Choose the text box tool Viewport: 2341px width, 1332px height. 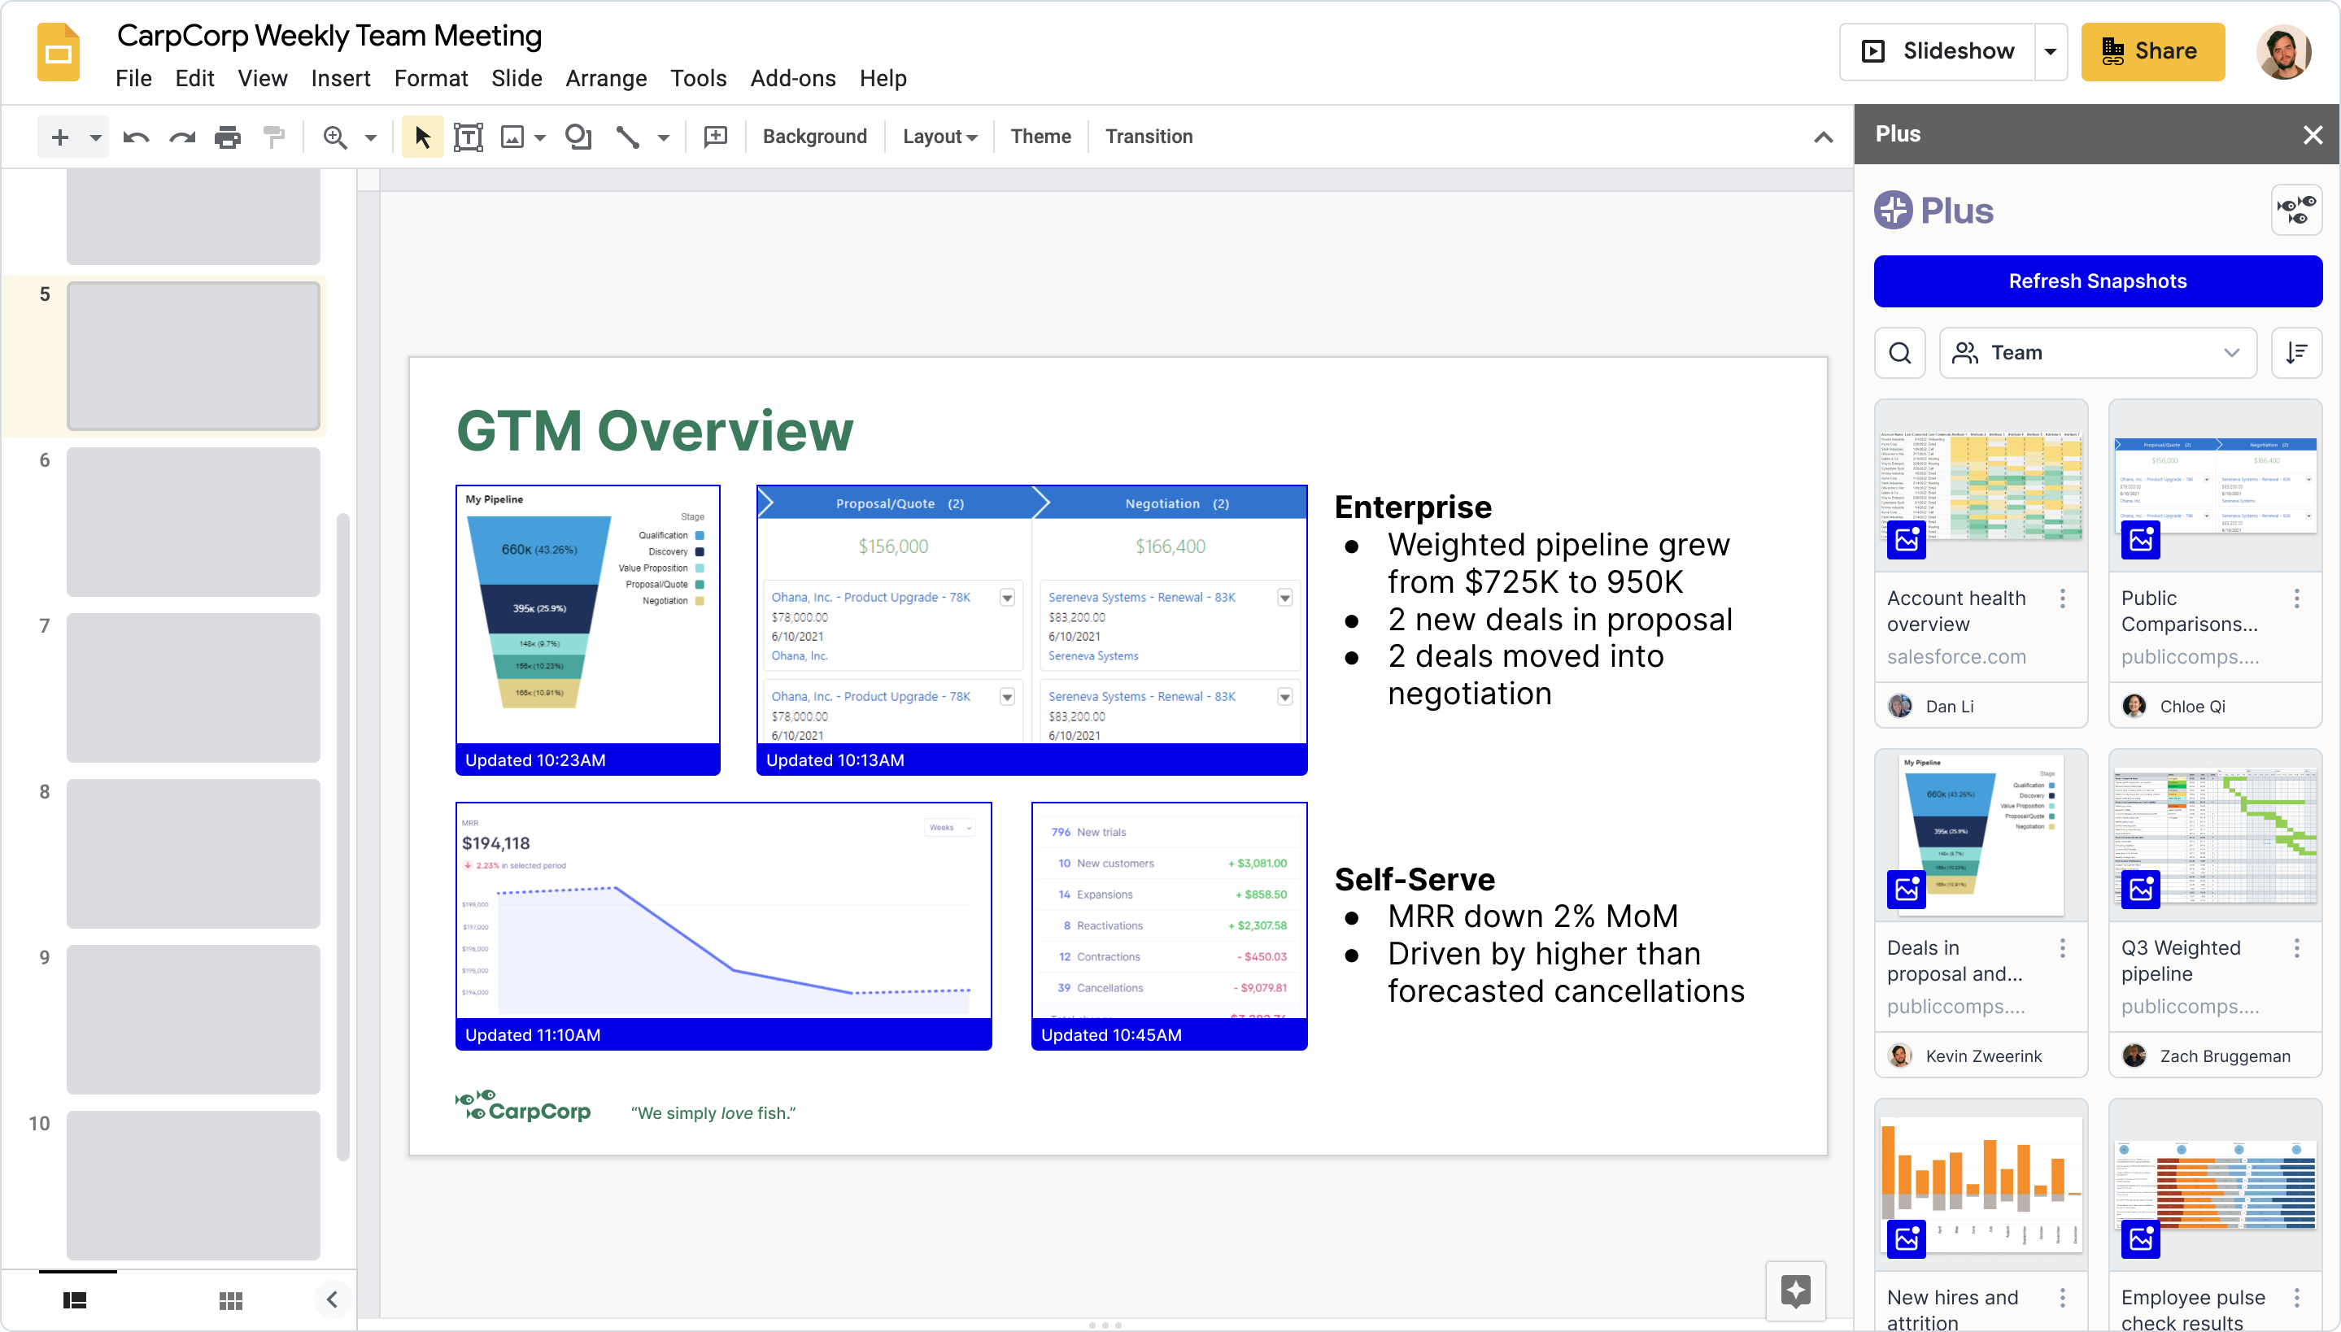(x=468, y=137)
